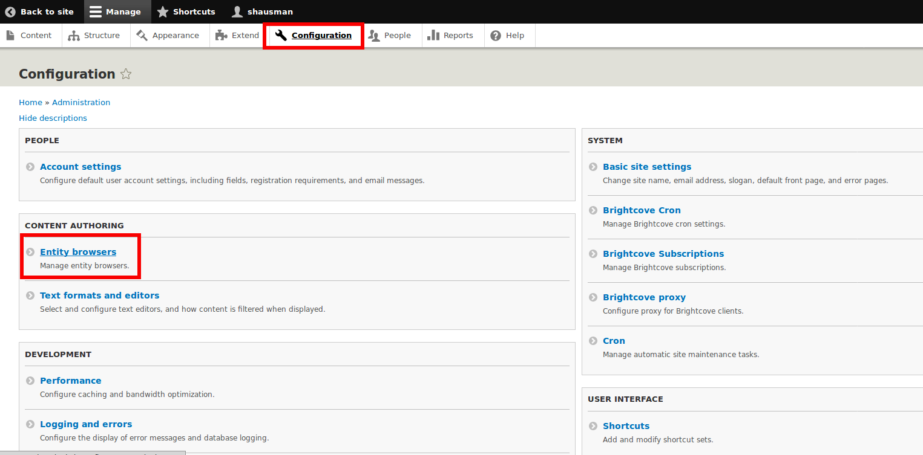Click the star icon beside Configuration title

pyautogui.click(x=126, y=74)
